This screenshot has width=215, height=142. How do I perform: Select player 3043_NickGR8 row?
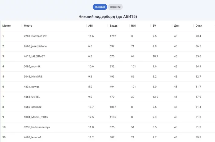click(x=108, y=77)
